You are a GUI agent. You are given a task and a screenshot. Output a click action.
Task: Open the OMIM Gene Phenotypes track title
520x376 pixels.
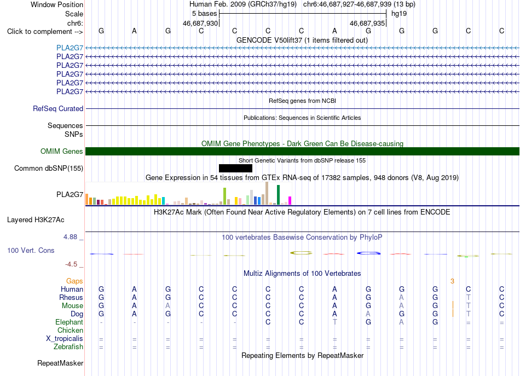click(302, 143)
